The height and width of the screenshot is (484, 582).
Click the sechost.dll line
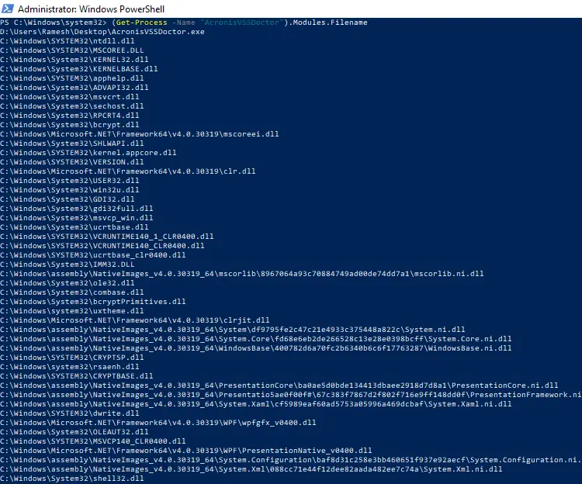click(x=72, y=106)
